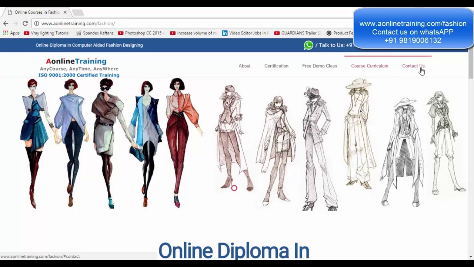
Task: Click the browser back arrow
Action: pyautogui.click(x=6, y=23)
